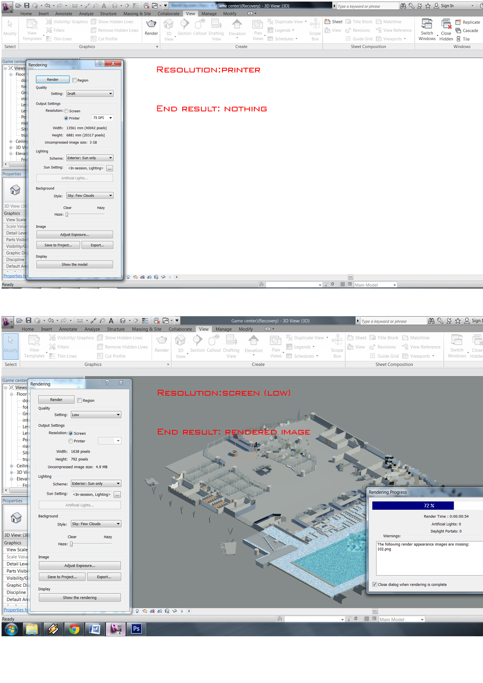
Task: Expand Eleva node in upper project browser
Action: coord(11,153)
